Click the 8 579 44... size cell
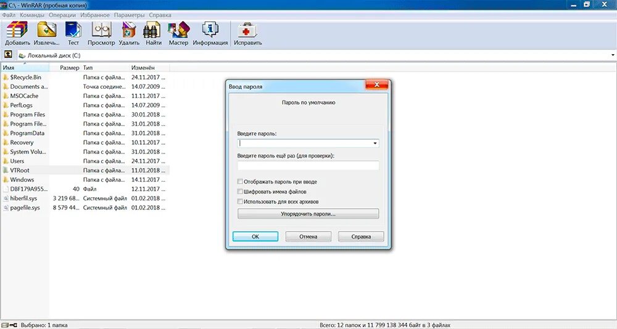The height and width of the screenshot is (329, 617). (66, 208)
